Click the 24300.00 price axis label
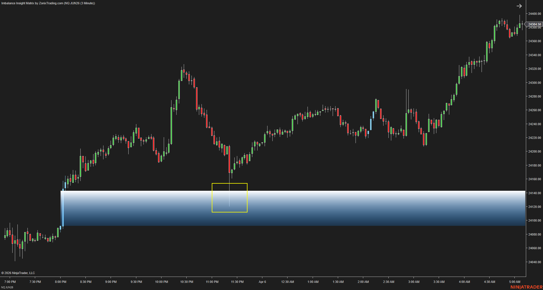 coord(534,83)
